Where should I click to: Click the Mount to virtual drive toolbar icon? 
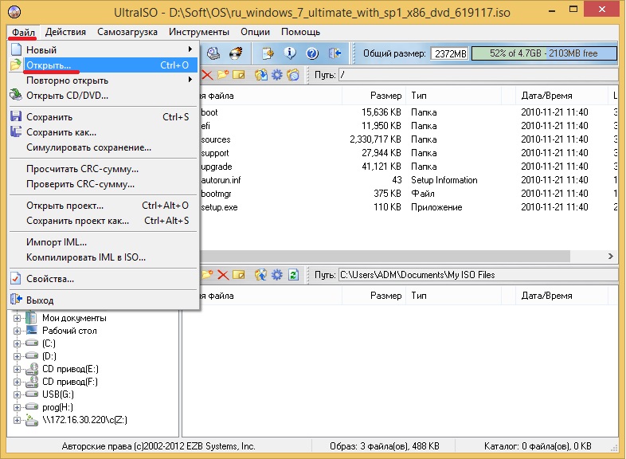(213, 53)
